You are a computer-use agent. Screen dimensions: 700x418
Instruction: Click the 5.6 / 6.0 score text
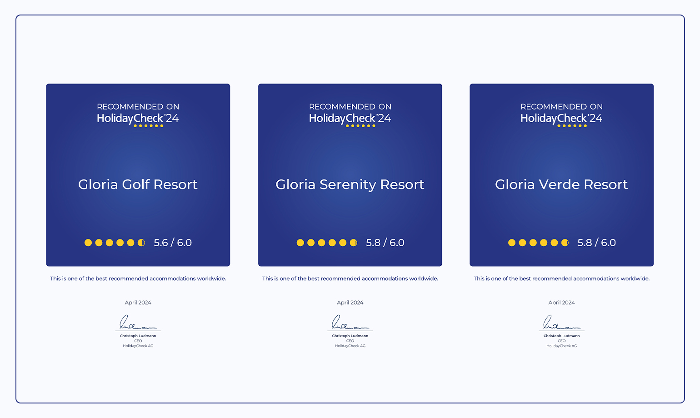pos(173,243)
